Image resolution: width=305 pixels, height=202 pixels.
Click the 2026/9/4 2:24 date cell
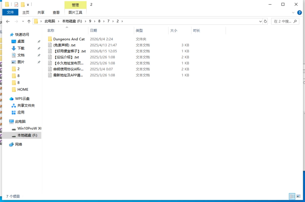click(x=101, y=39)
